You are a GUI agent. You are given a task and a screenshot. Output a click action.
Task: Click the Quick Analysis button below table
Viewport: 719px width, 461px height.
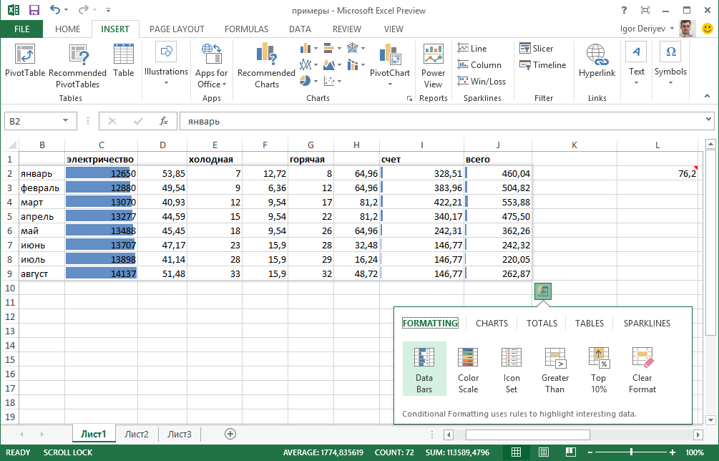(x=542, y=291)
